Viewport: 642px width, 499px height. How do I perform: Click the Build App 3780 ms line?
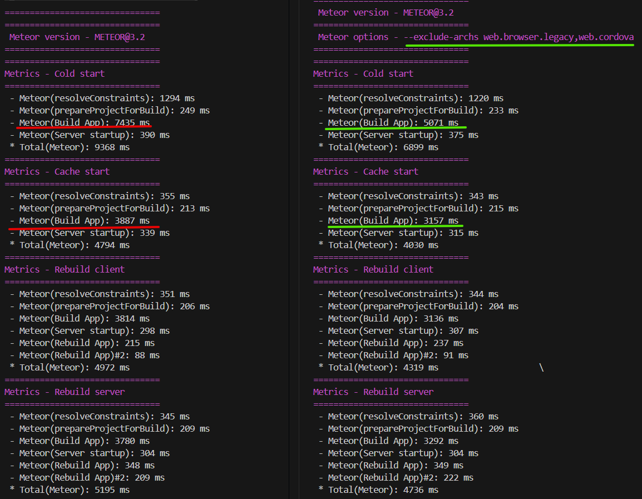click(x=80, y=441)
